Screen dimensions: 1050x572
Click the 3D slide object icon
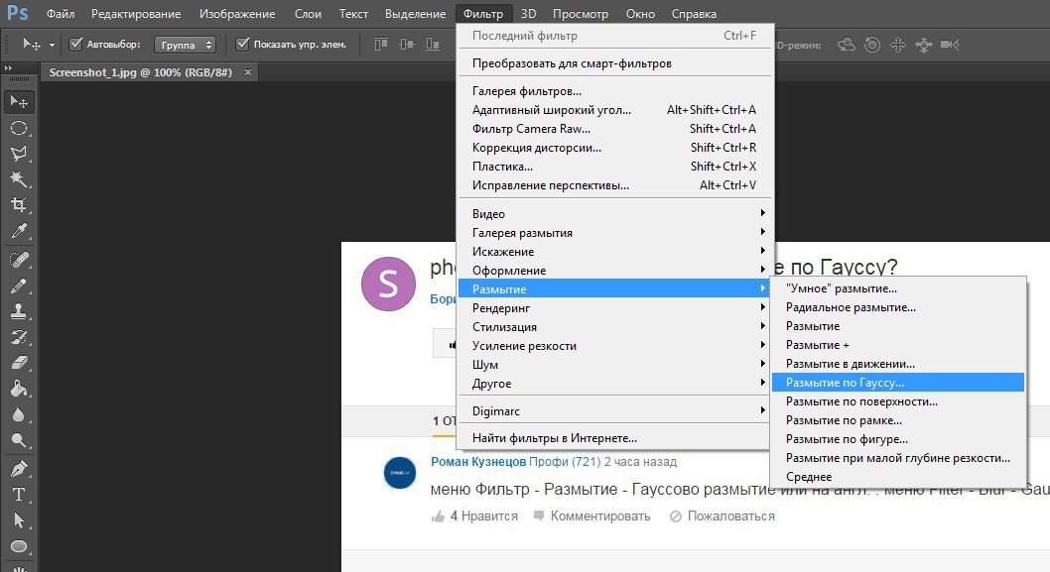coord(923,45)
